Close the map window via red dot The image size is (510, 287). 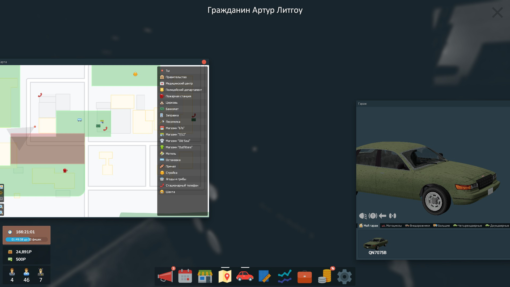point(204,62)
